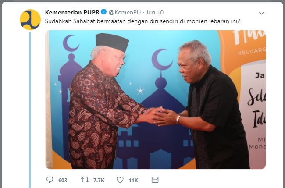Send tweet via the envelope icon

click(x=155, y=180)
